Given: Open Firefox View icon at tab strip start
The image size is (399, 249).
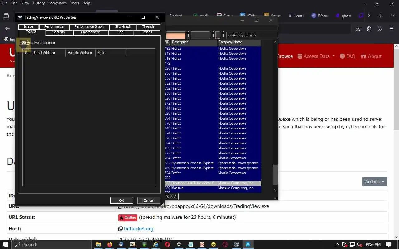Looking at the screenshot, I should [6, 16].
